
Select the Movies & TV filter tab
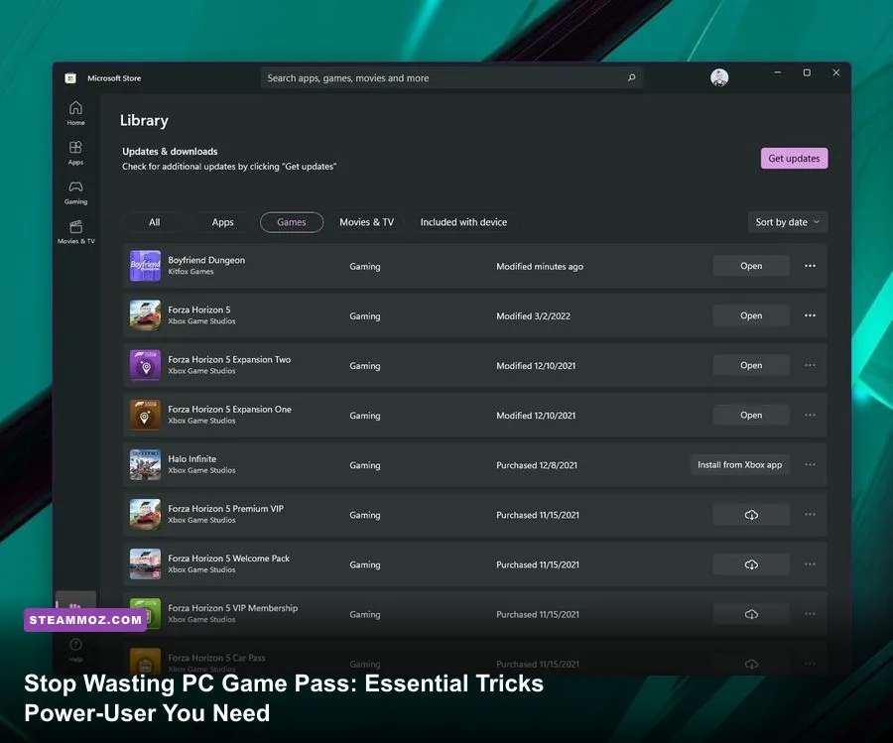tap(367, 222)
